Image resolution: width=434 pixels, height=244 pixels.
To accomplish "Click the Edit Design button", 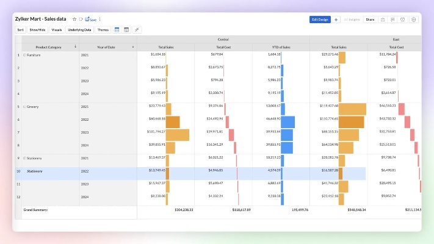I will point(320,20).
